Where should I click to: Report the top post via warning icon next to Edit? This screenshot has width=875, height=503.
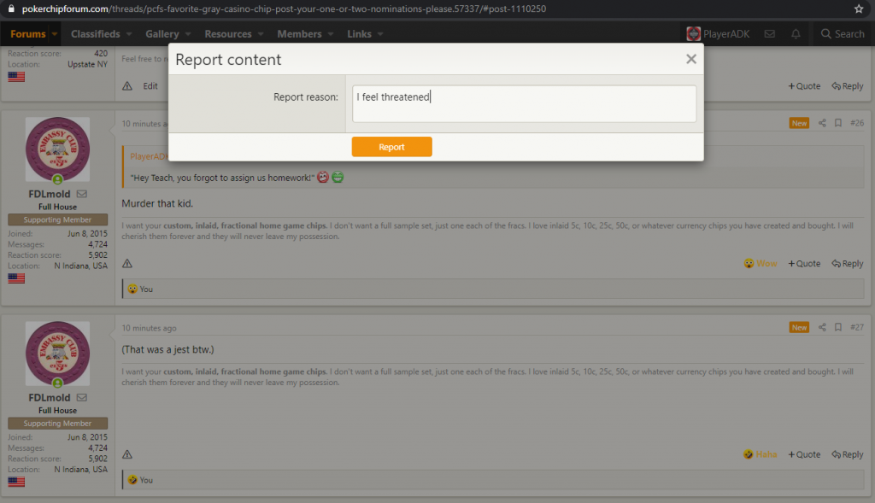click(127, 86)
